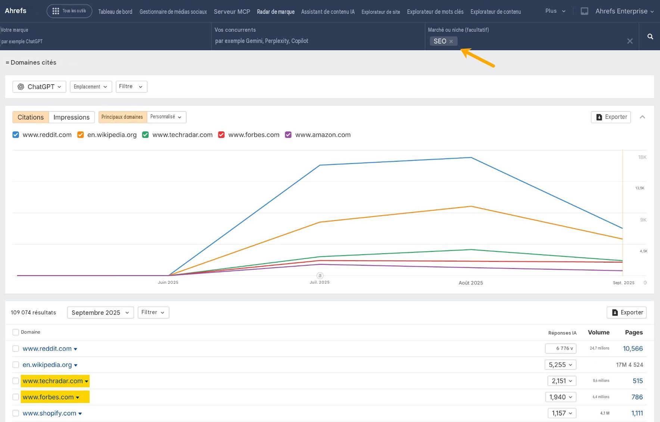Image resolution: width=660 pixels, height=422 pixels.
Task: Open the Personnalisé dropdown
Action: 166,117
